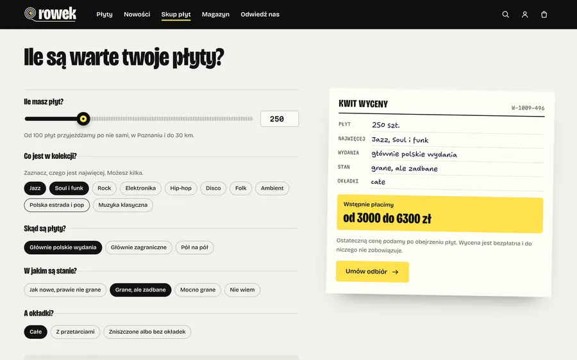Select Mocno grane condition
The height and width of the screenshot is (360, 577).
198,290
